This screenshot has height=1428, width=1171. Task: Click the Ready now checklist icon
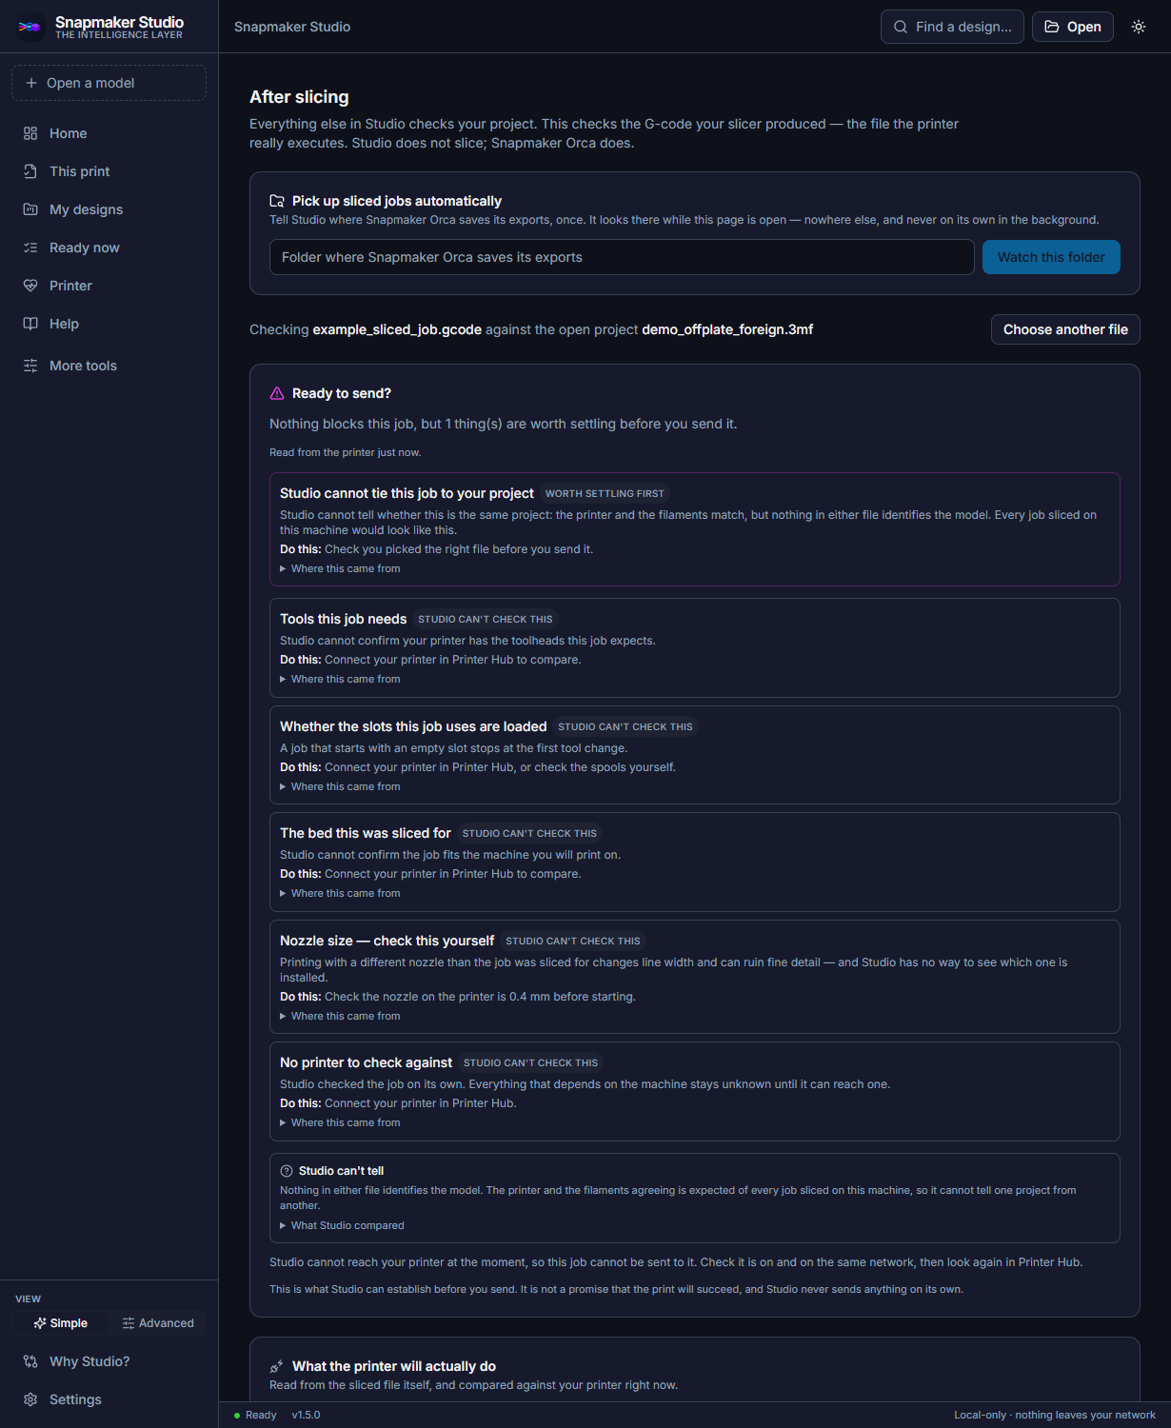coord(30,248)
